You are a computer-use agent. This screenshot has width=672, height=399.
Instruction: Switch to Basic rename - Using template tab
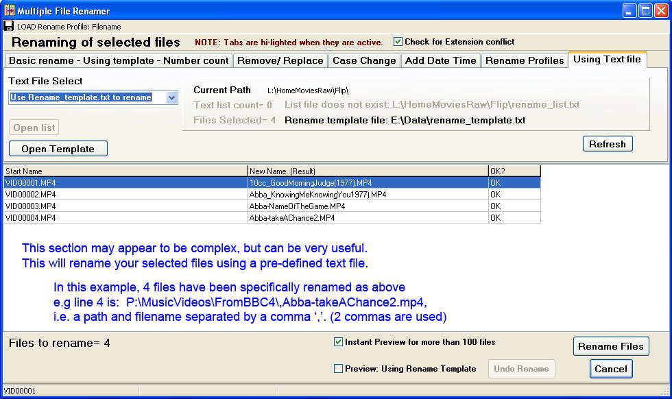(119, 60)
